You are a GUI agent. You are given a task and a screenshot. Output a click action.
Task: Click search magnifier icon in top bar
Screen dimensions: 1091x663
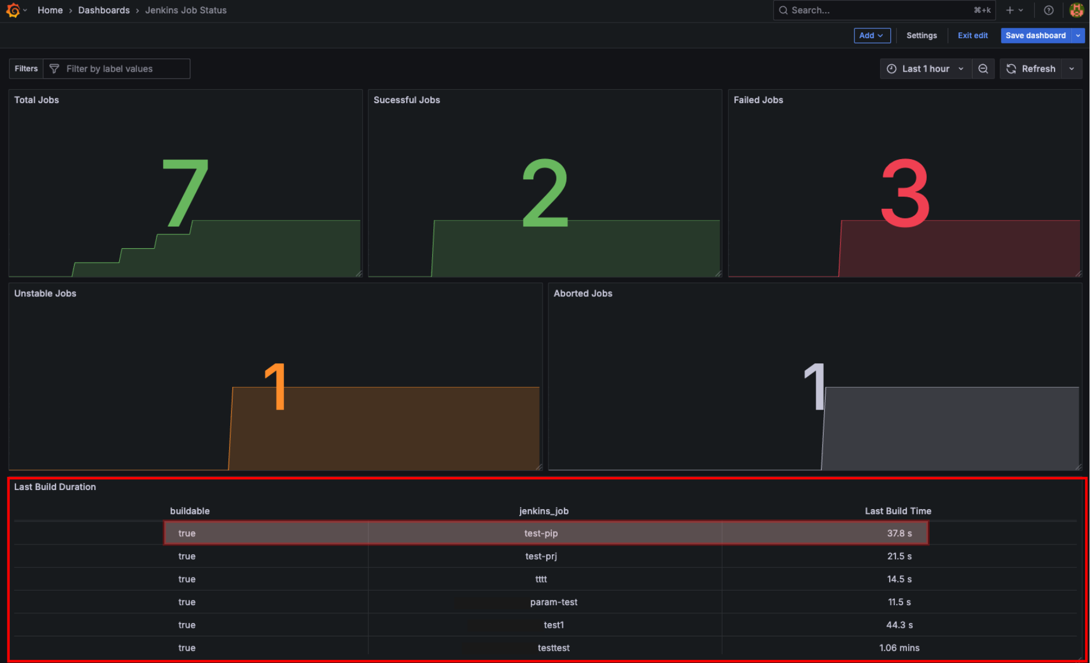[x=783, y=10]
